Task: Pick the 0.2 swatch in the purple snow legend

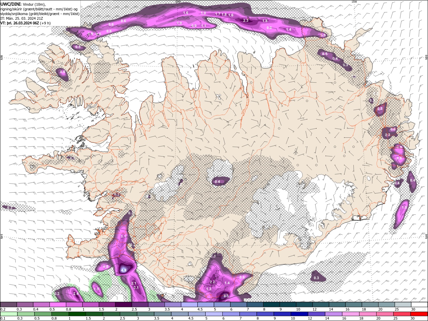Action: [x=8, y=304]
